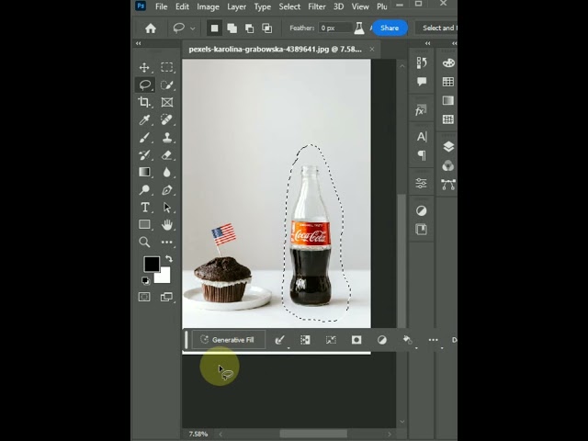Open more options dots in contextual taskbar
This screenshot has height=441, width=588.
[x=433, y=340]
